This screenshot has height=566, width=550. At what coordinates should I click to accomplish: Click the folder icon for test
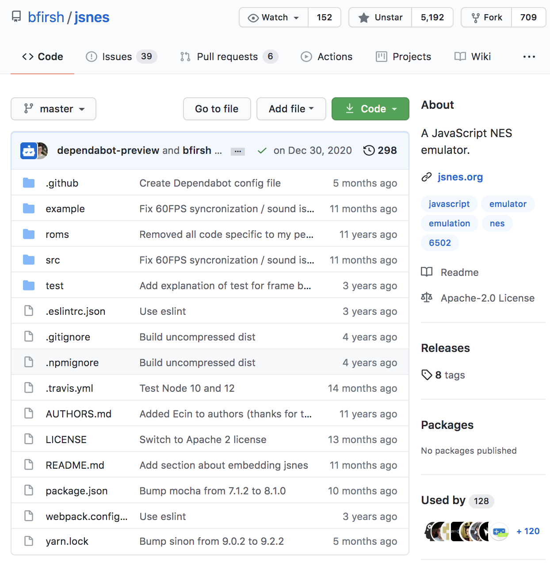pos(29,285)
